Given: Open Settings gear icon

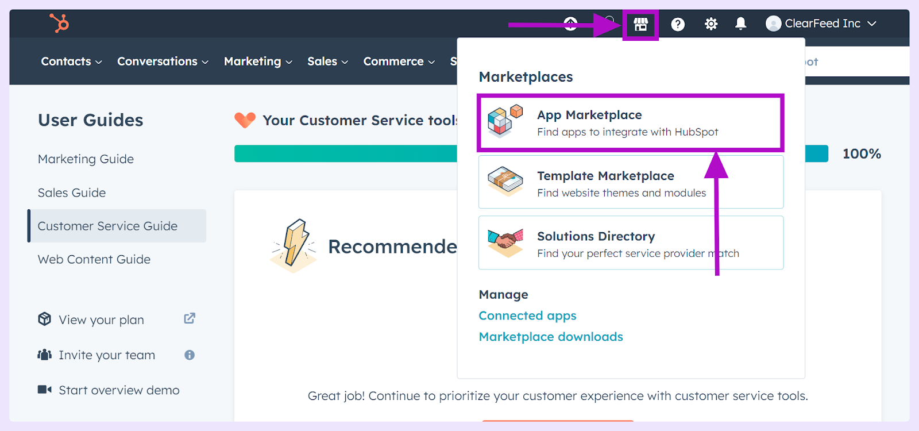Looking at the screenshot, I should point(711,24).
